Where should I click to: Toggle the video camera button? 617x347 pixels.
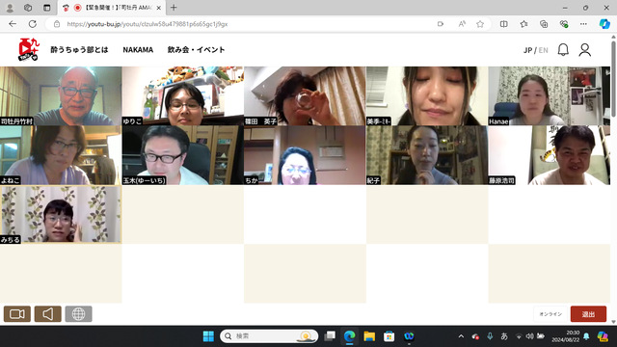[17, 314]
